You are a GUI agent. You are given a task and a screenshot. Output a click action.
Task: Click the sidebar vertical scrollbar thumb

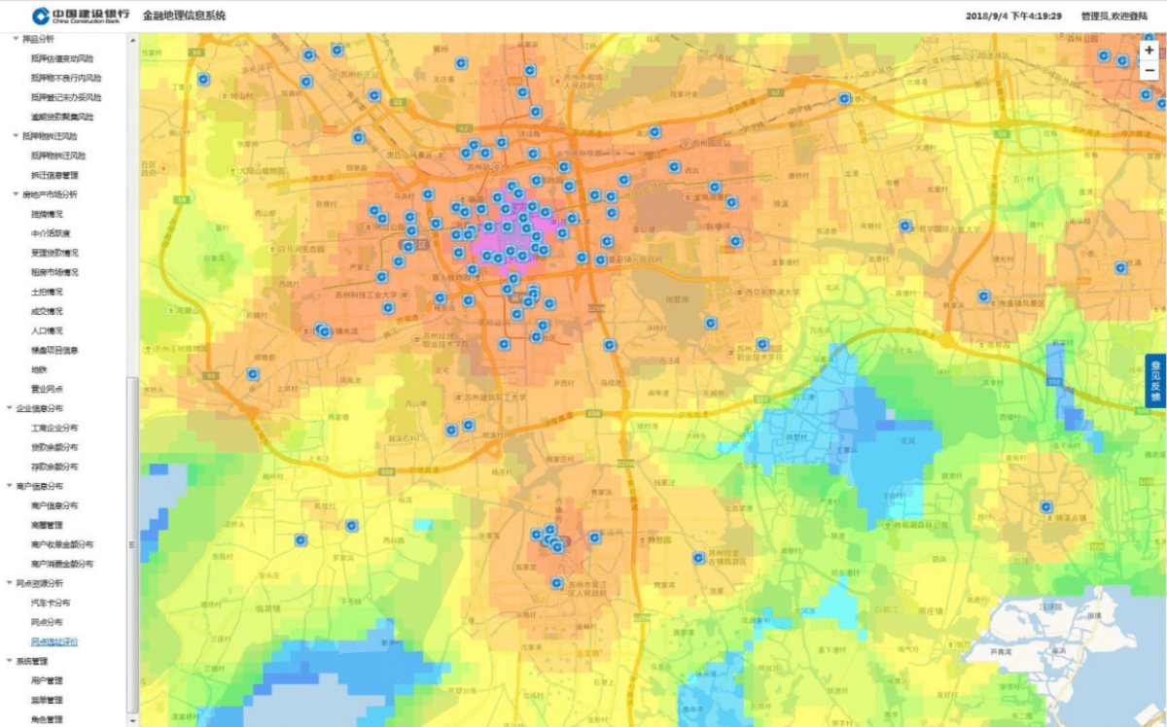[132, 546]
